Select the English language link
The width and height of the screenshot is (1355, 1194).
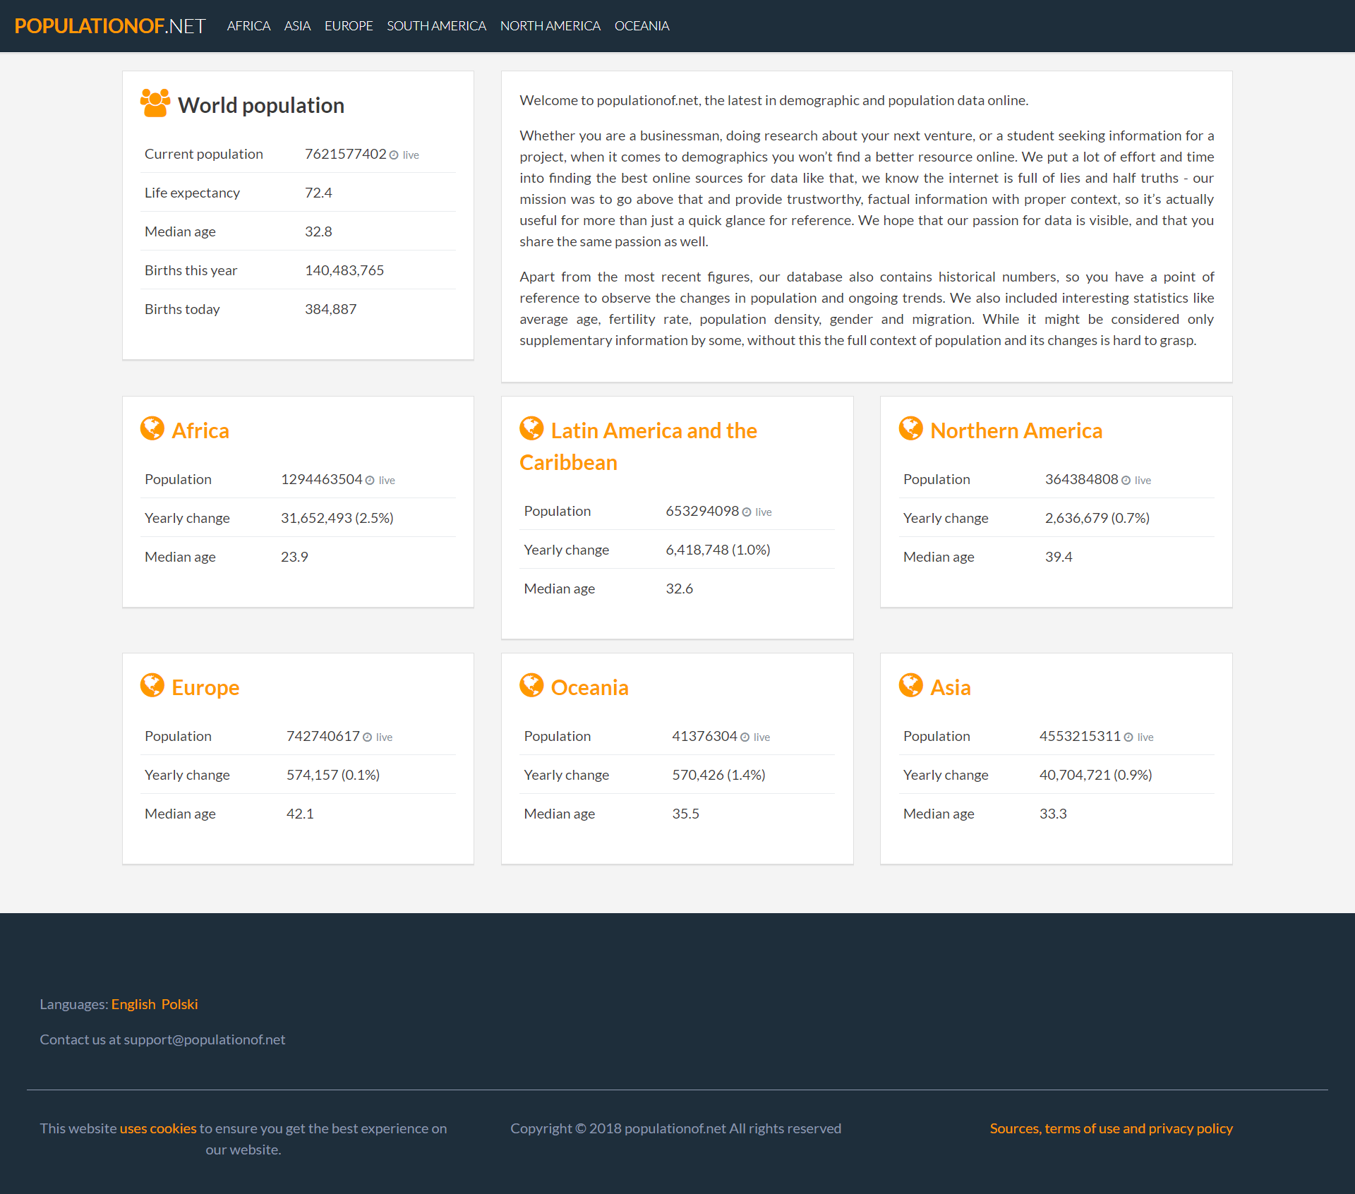[133, 1004]
